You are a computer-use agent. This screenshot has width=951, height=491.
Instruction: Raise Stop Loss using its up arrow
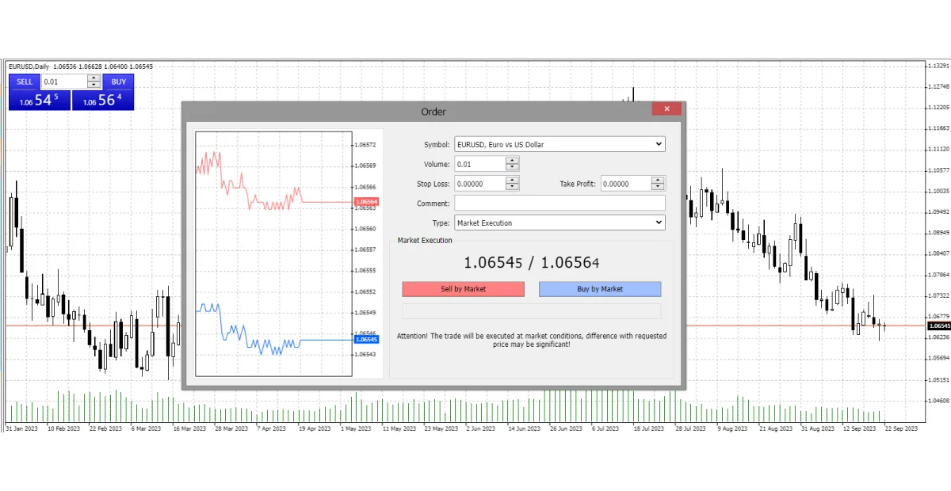coord(513,180)
